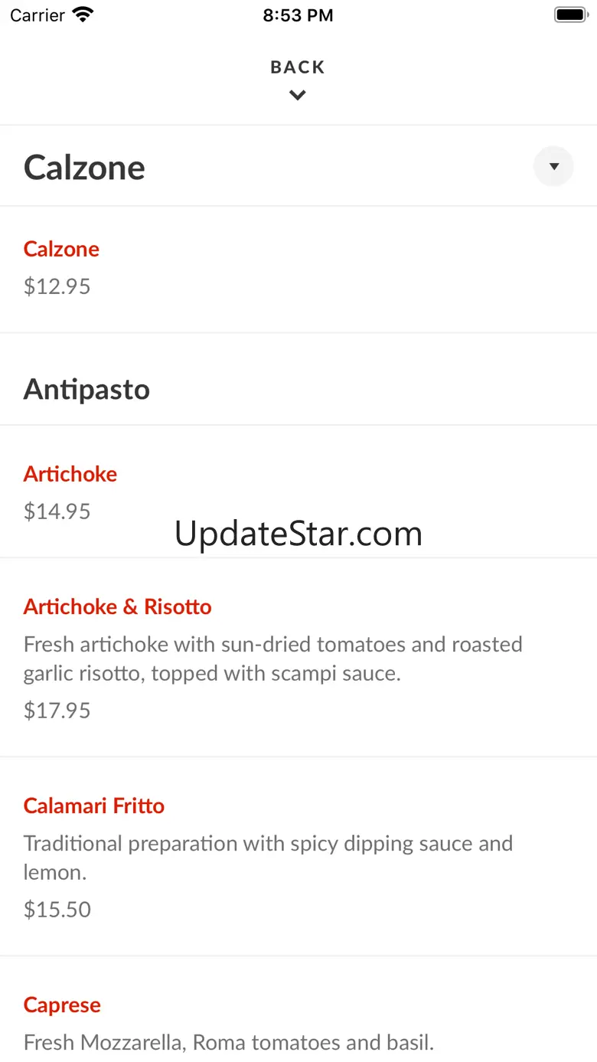Tap the Caprese description text
The height and width of the screenshot is (1062, 597).
tap(229, 1042)
